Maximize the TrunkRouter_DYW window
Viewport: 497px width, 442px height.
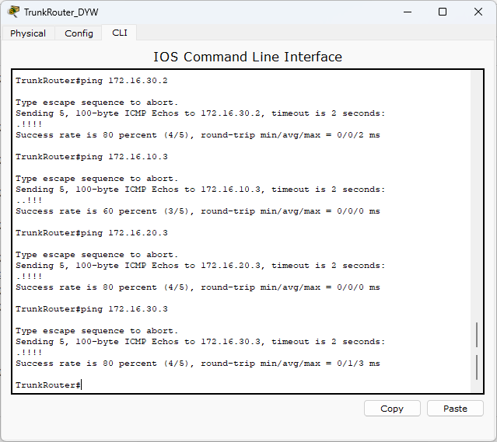[443, 12]
